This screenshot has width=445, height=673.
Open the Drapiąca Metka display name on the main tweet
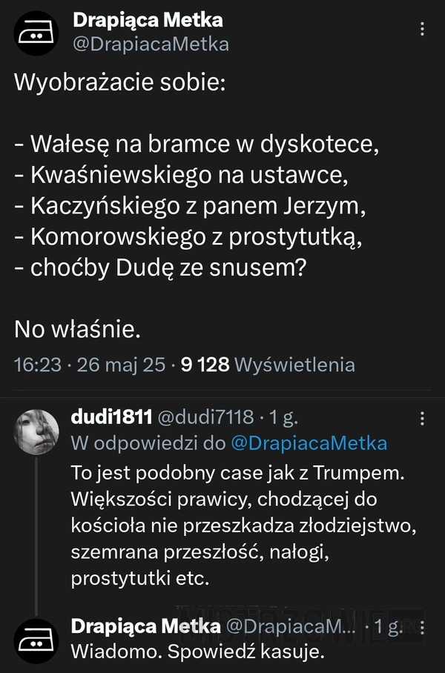148,21
